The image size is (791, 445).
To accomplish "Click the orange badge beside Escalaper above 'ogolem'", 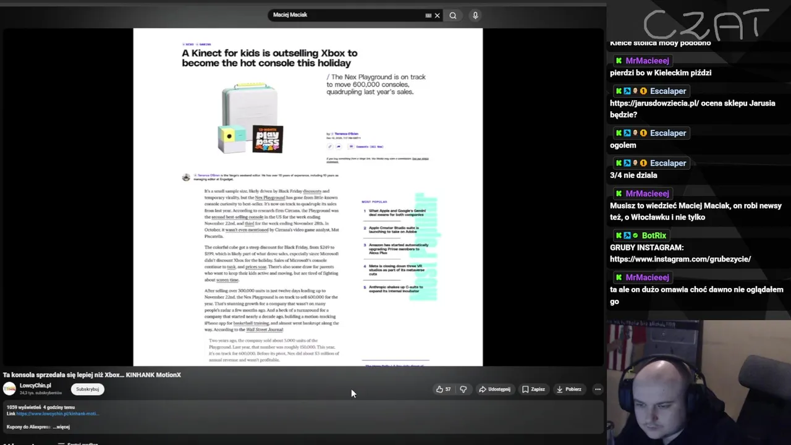I will [643, 133].
